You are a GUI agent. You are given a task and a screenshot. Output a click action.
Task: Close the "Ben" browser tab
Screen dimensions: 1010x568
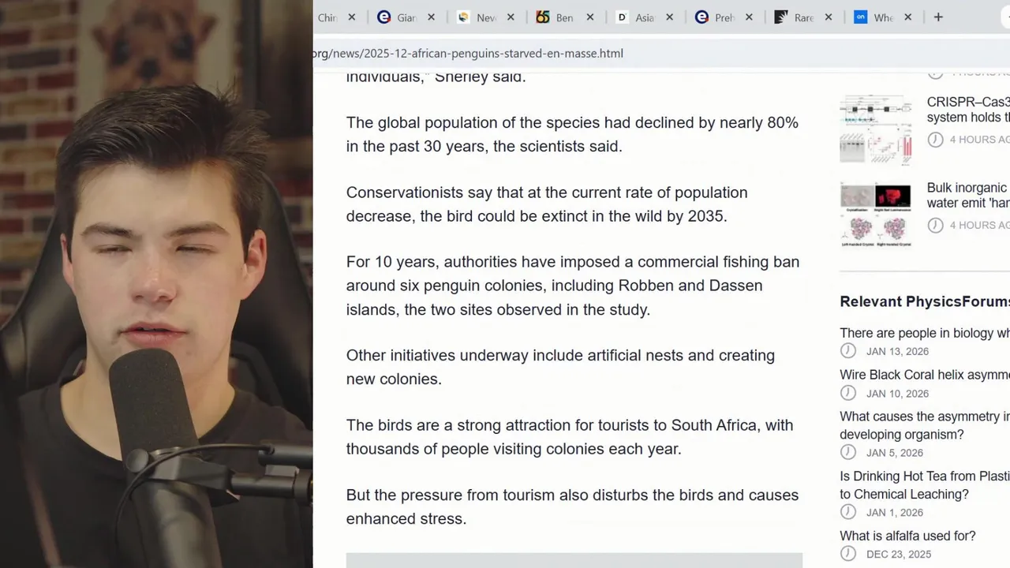click(x=589, y=17)
